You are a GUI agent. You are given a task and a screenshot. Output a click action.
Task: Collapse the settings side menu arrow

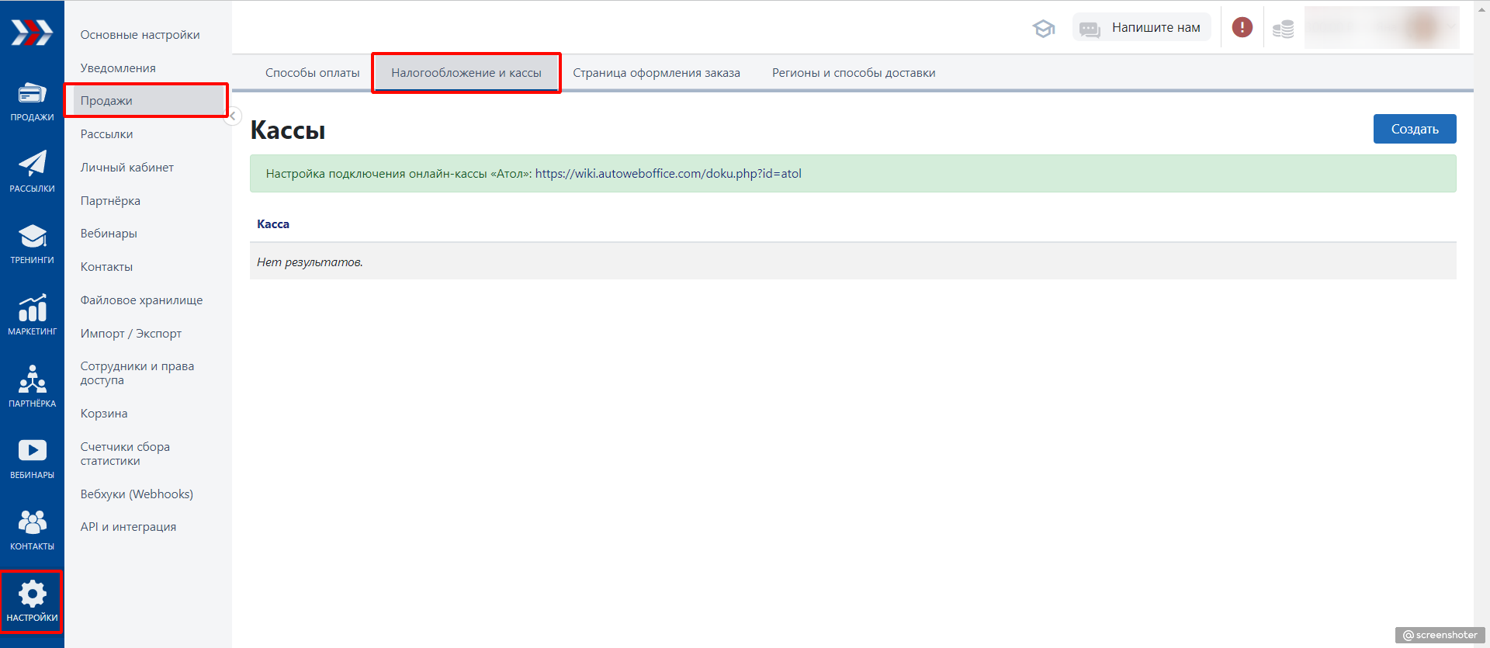tap(233, 116)
